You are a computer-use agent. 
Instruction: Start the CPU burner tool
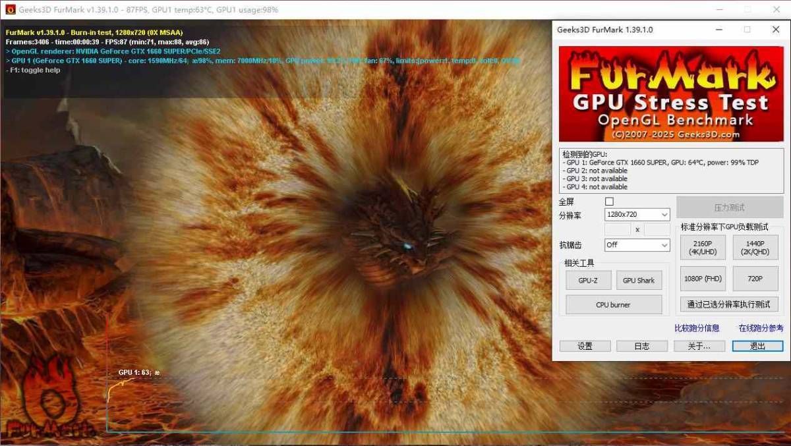coord(613,305)
